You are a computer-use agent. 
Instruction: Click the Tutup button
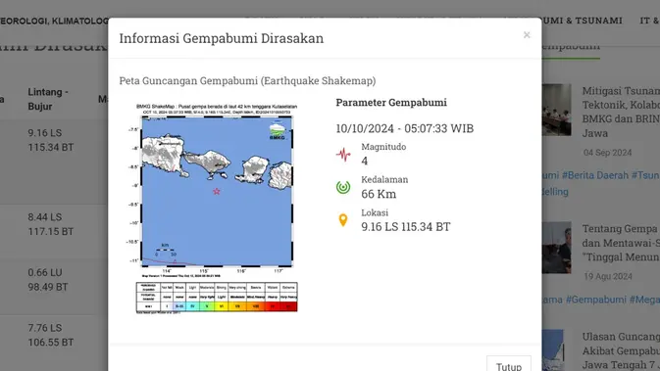click(508, 364)
